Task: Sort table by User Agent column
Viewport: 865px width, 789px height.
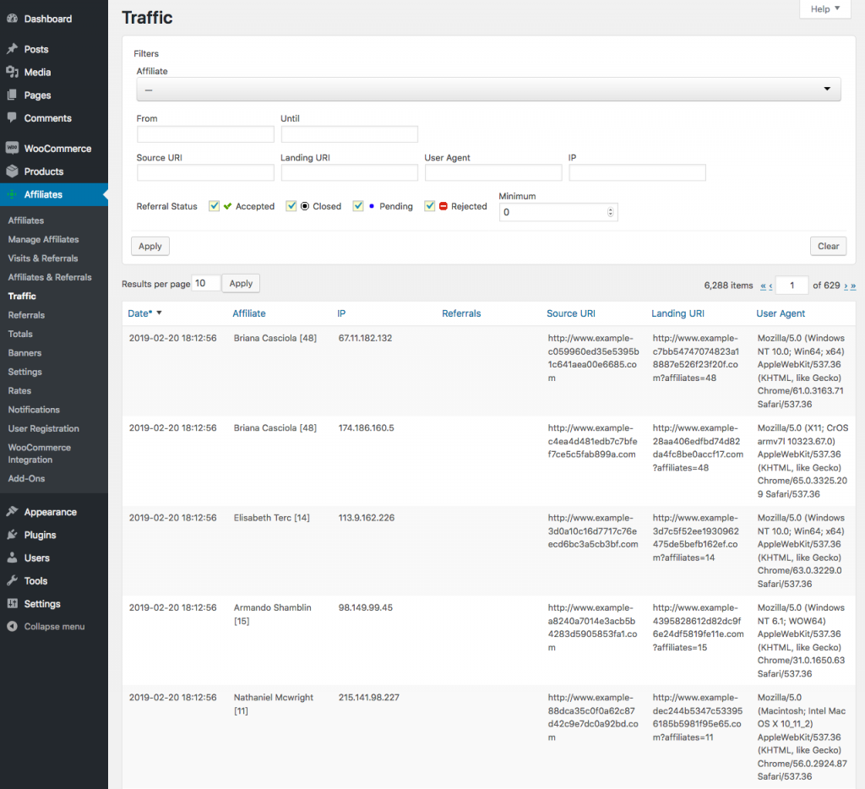Action: [x=781, y=313]
